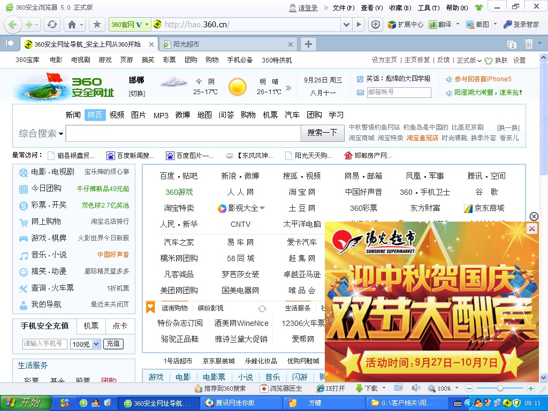Click the main search input field

click(x=183, y=133)
